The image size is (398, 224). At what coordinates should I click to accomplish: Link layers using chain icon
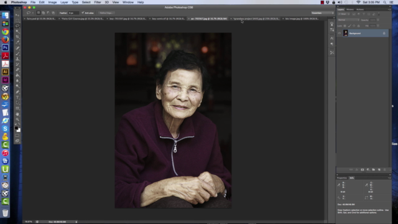351,170
